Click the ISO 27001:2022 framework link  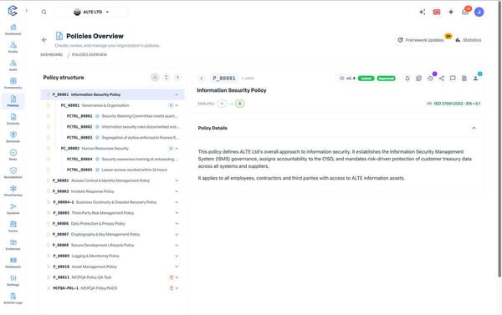pyautogui.click(x=453, y=104)
